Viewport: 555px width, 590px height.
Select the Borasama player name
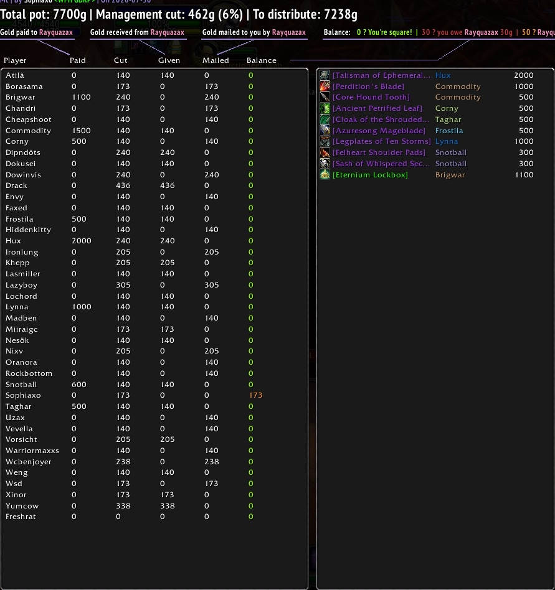click(24, 87)
